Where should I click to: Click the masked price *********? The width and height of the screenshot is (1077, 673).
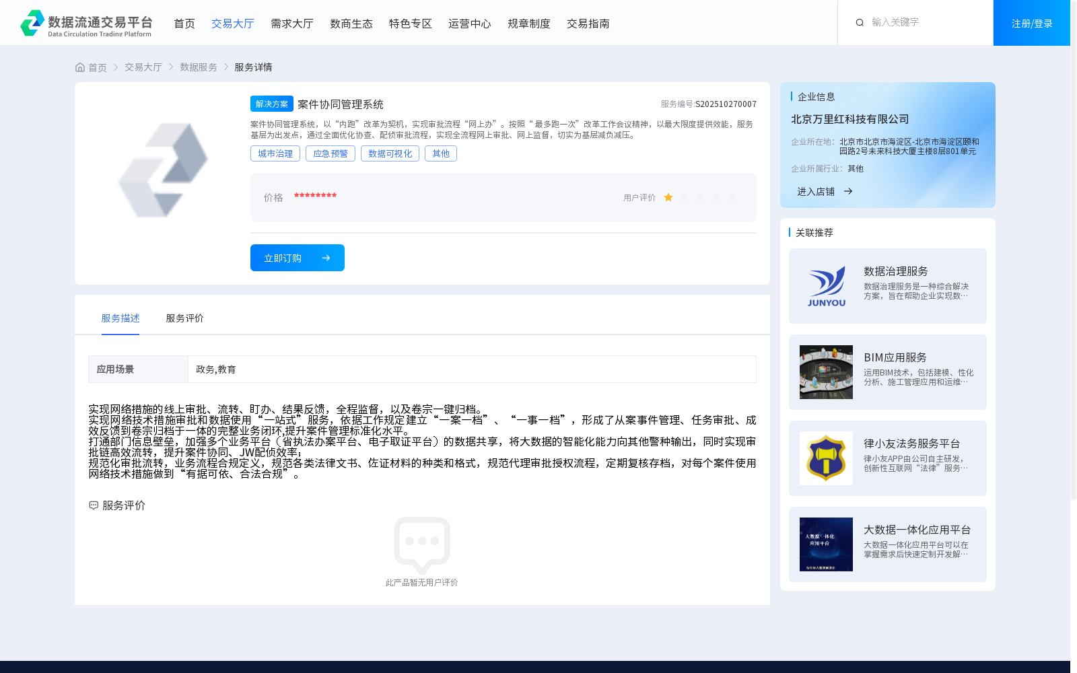315,196
